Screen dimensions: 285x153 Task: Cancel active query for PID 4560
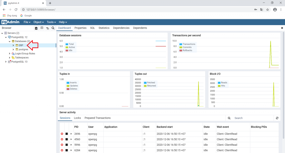pos(67,139)
